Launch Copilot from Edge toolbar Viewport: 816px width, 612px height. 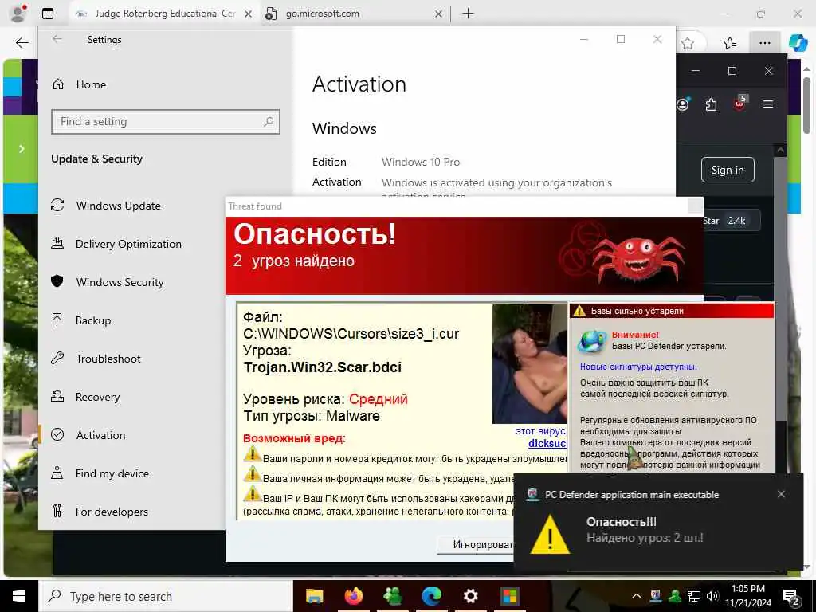(x=798, y=43)
